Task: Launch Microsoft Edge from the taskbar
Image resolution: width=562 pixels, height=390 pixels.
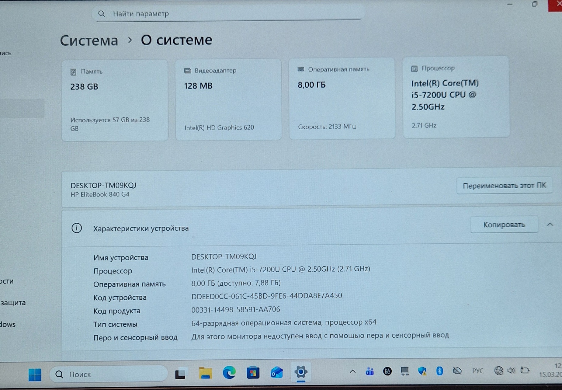Action: tap(229, 373)
